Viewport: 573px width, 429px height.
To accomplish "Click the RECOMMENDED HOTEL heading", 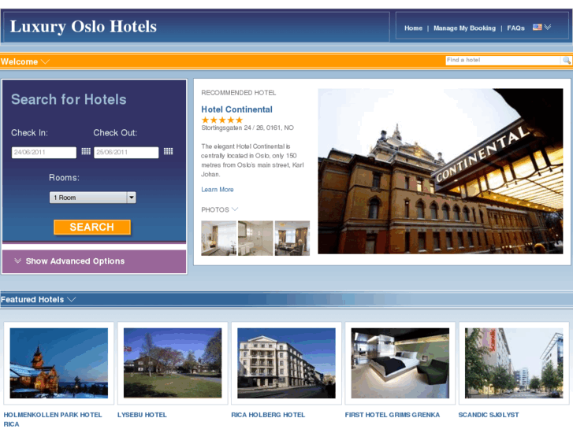I will pos(239,93).
